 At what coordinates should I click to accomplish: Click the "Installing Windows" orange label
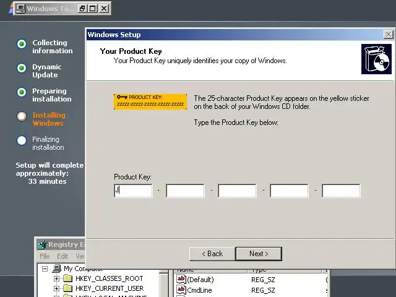pyautogui.click(x=49, y=119)
